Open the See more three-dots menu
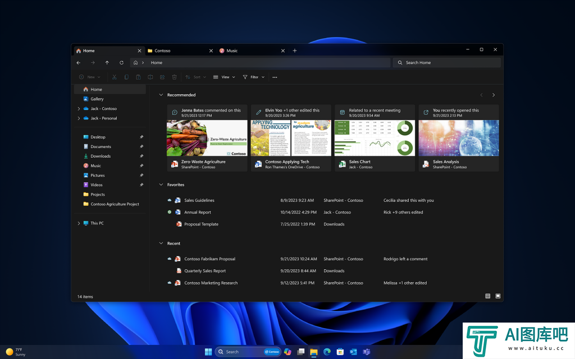 [x=275, y=77]
